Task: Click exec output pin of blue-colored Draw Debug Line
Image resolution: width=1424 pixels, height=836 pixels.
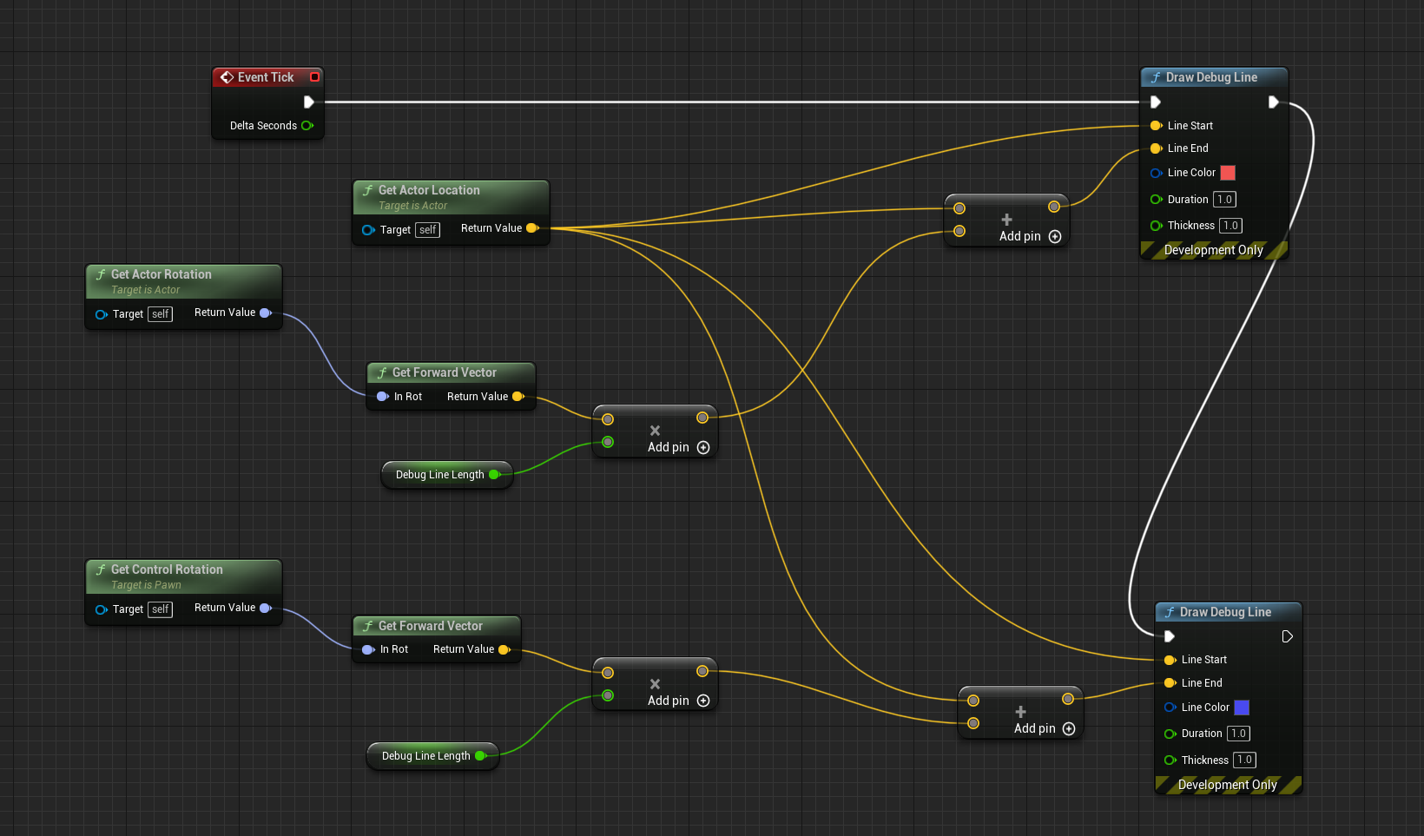Action: point(1287,636)
